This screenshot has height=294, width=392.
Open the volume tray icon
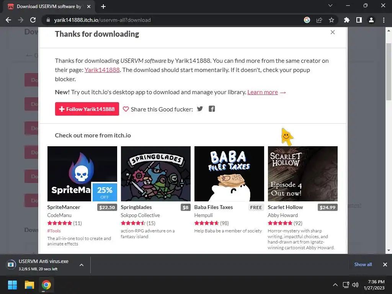(355, 285)
